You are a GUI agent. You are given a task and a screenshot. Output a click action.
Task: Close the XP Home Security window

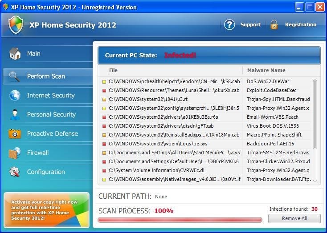point(320,7)
